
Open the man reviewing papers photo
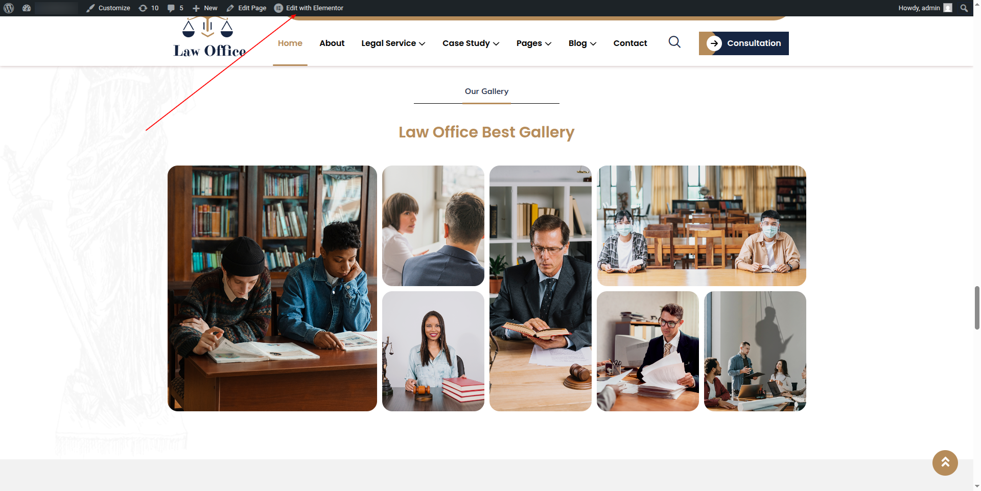(648, 351)
